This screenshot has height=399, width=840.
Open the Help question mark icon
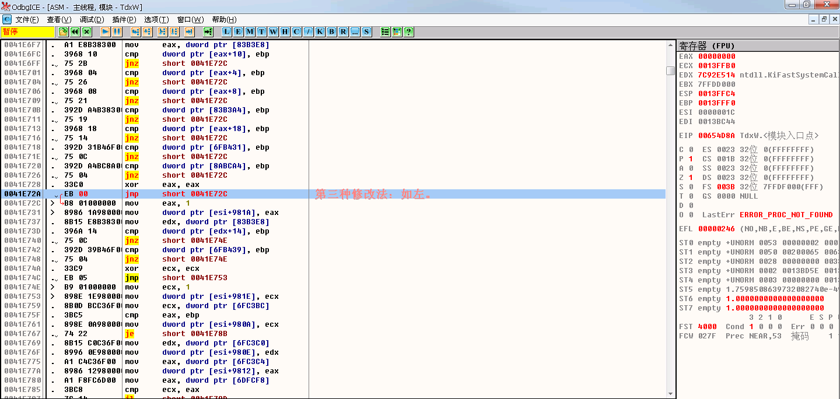(409, 31)
